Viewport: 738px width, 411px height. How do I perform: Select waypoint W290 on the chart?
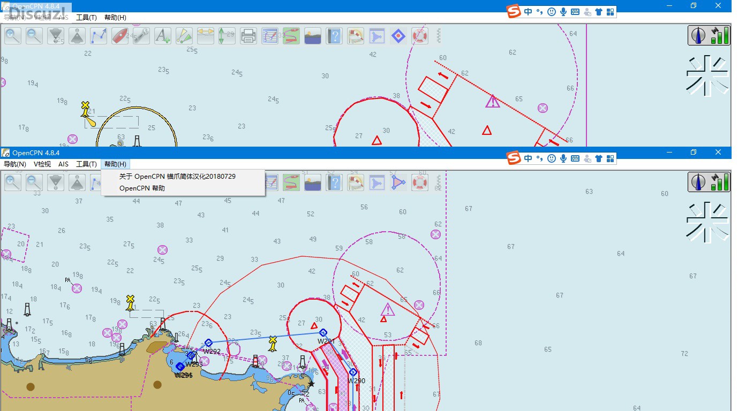tap(353, 372)
